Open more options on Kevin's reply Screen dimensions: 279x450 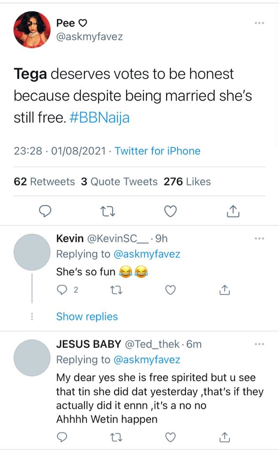tap(259, 238)
